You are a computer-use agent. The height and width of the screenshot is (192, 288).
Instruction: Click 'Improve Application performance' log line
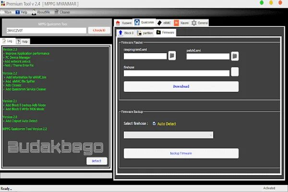27,53
